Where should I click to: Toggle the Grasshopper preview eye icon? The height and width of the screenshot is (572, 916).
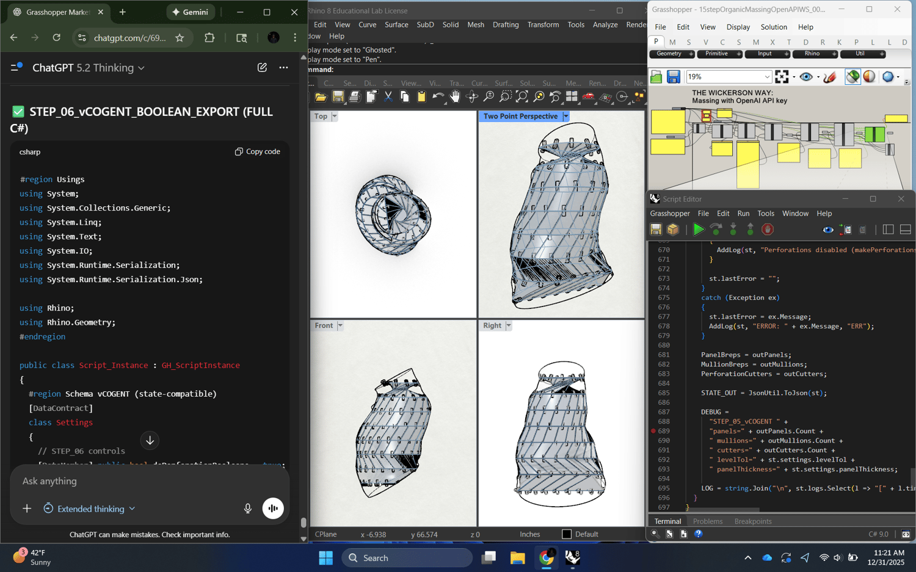click(806, 77)
